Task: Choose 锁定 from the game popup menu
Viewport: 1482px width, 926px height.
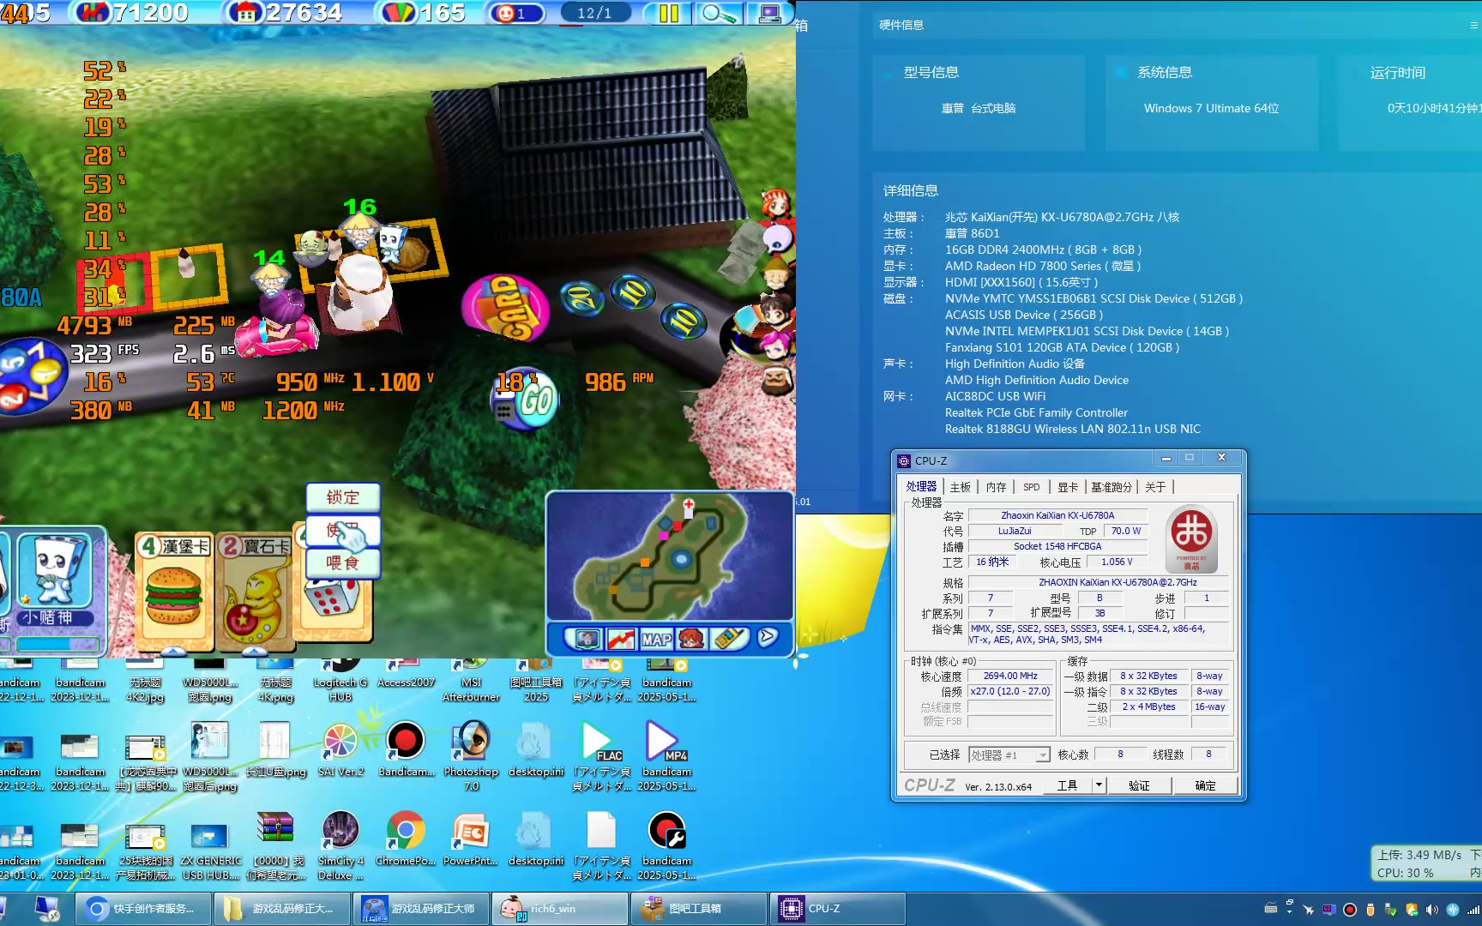Action: point(343,497)
